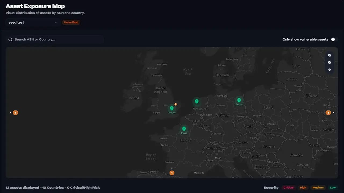Click the search magnifier icon in the search bar
Viewport: 344px width, 193px height.
tap(10, 39)
